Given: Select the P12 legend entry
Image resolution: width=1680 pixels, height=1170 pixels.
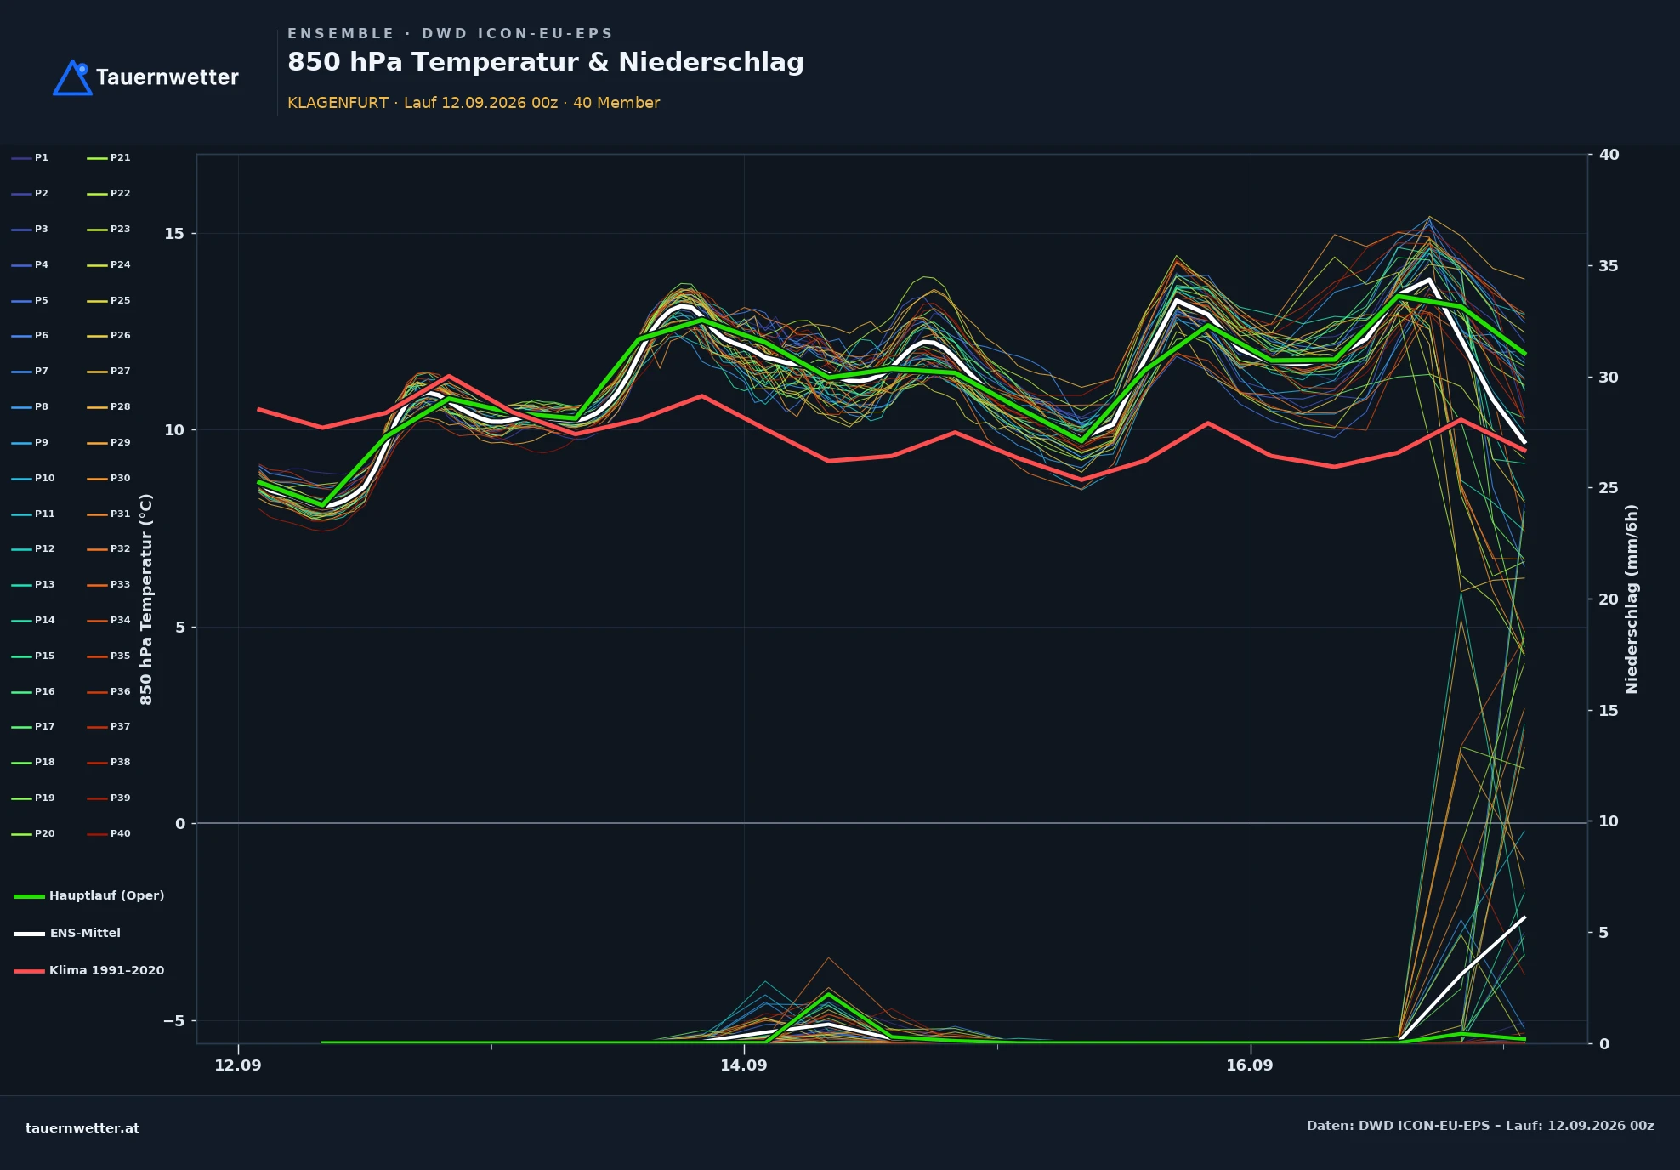Looking at the screenshot, I should pos(33,549).
